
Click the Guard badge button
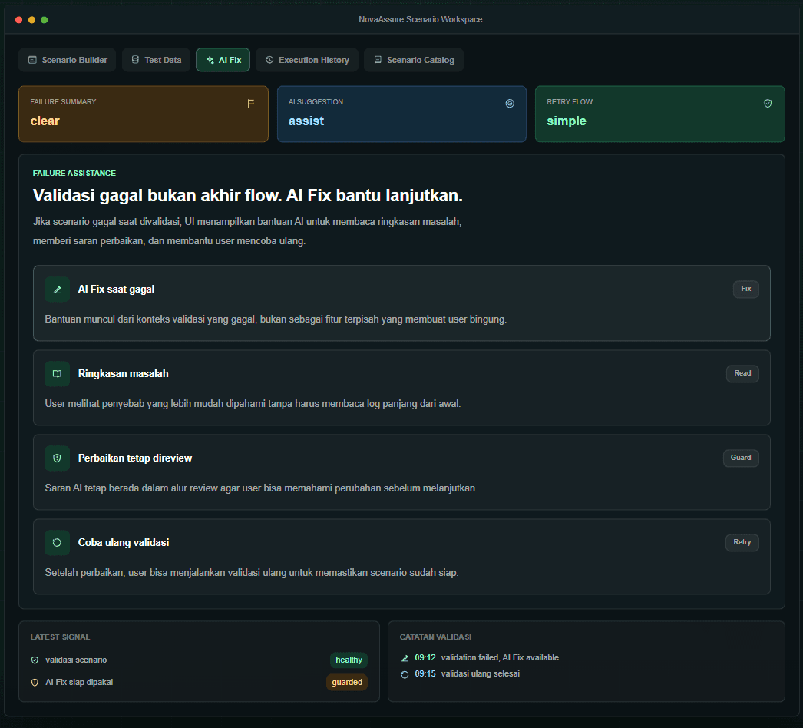pyautogui.click(x=741, y=458)
